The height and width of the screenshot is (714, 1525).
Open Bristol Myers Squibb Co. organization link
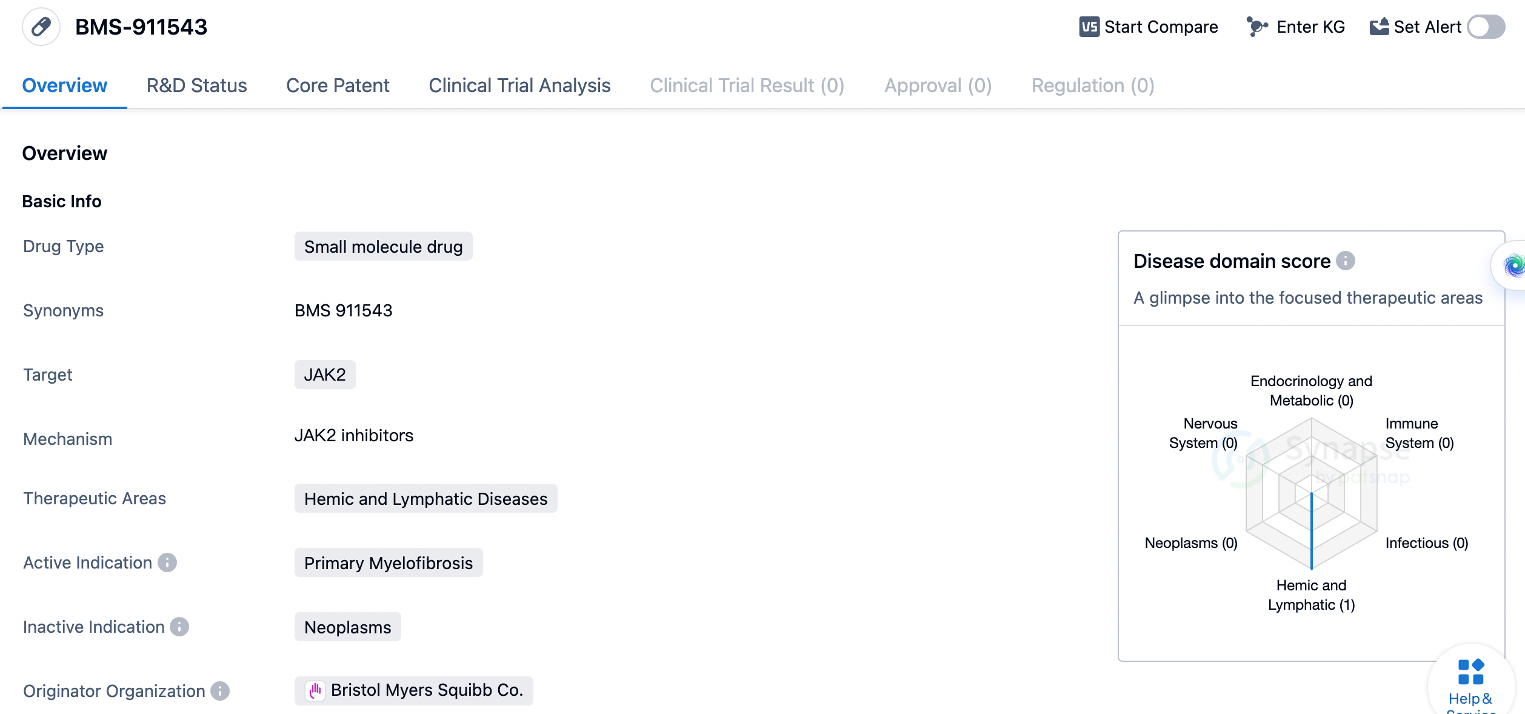(x=426, y=690)
